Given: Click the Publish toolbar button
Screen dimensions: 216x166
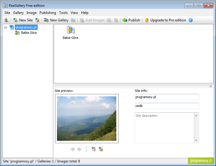Looking at the screenshot, I should click(x=131, y=20).
